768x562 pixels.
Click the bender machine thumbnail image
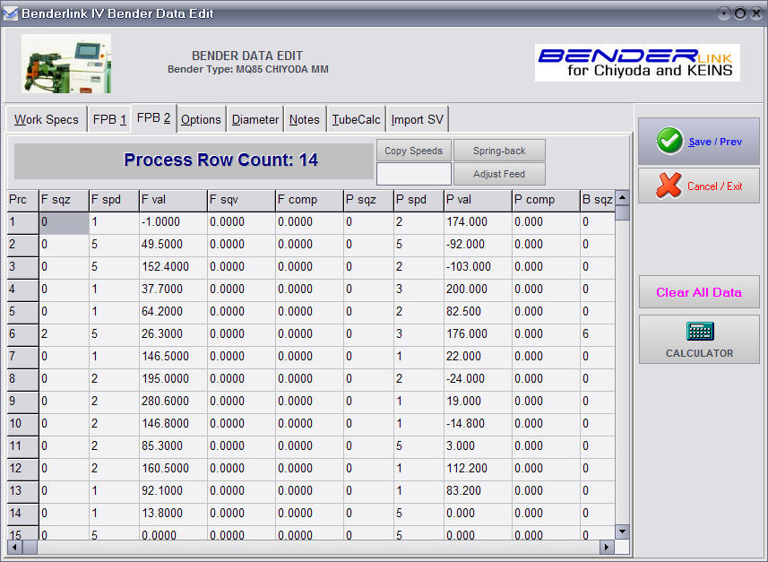click(x=66, y=64)
